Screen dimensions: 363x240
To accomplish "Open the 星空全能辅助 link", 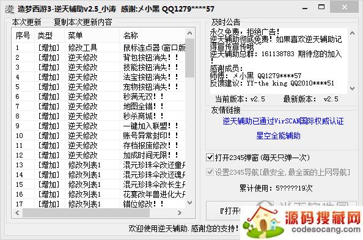I will click(278, 136).
